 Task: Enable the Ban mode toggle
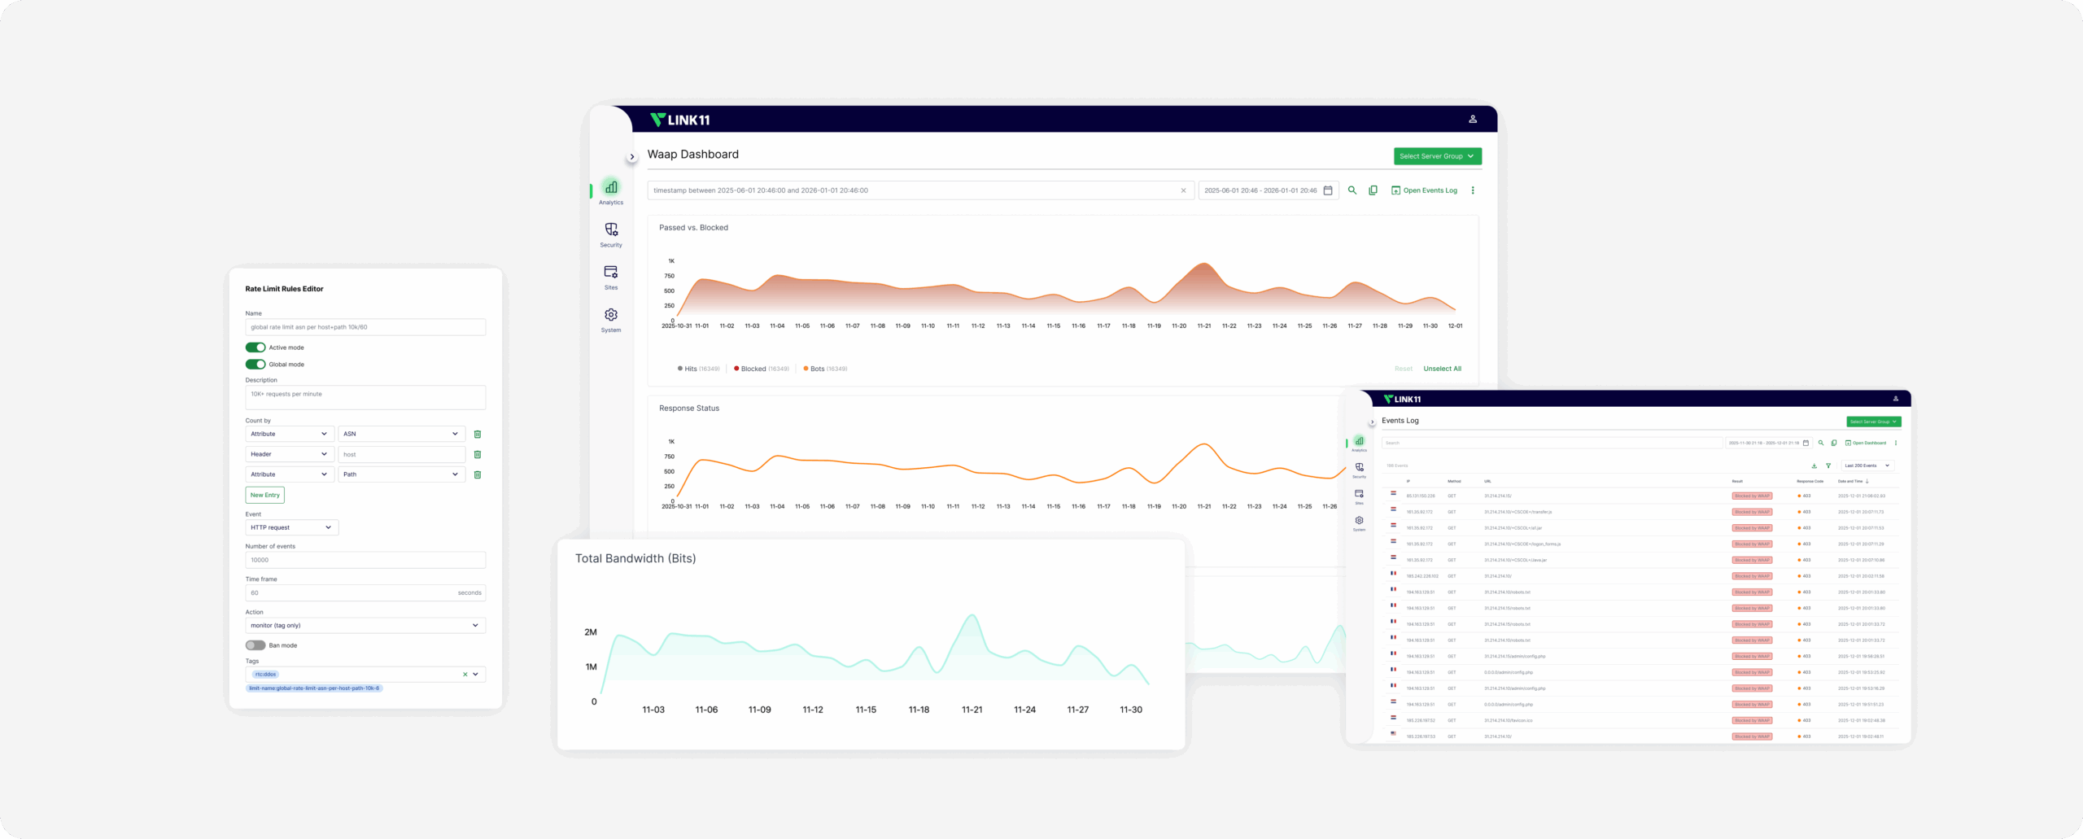point(255,645)
